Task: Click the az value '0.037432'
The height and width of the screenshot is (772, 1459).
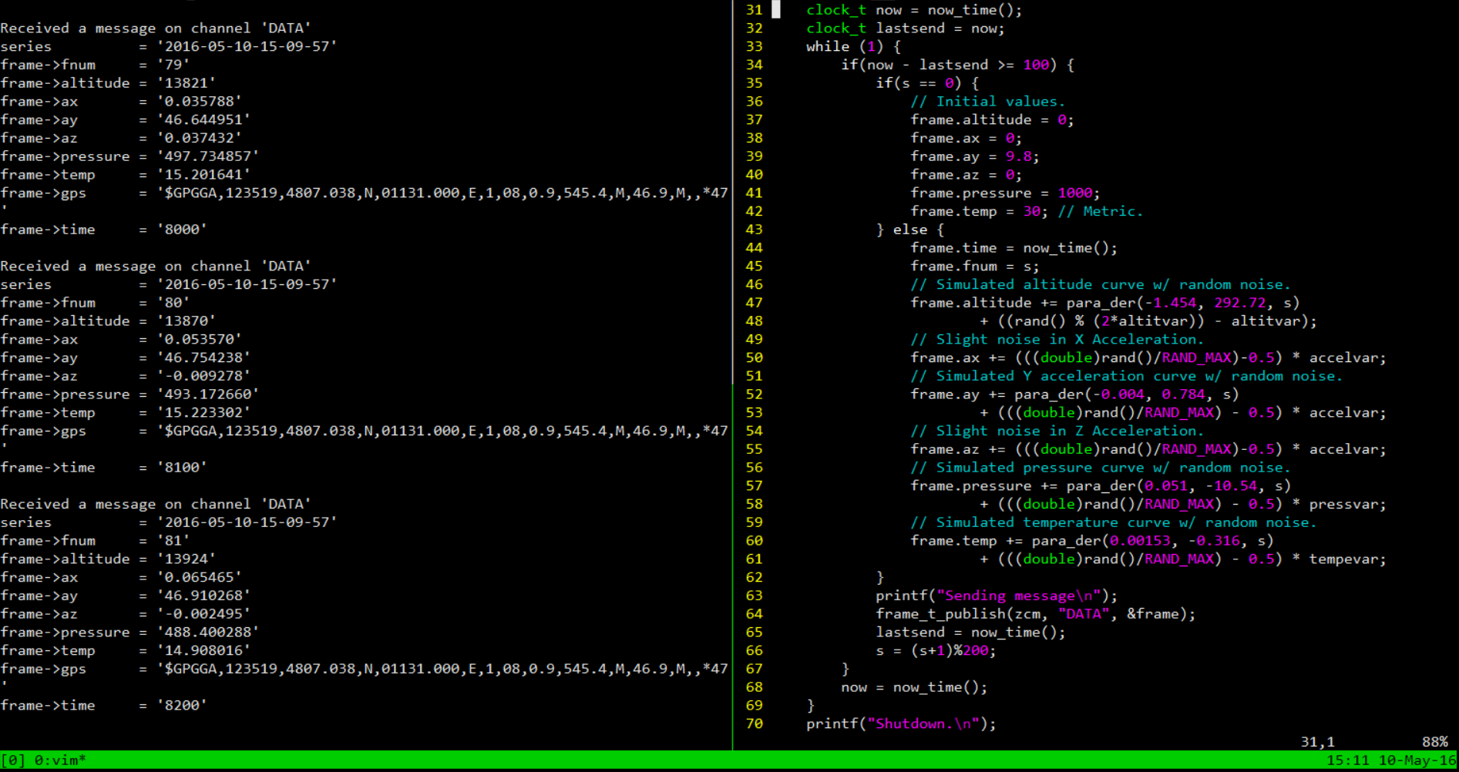Action: (200, 138)
